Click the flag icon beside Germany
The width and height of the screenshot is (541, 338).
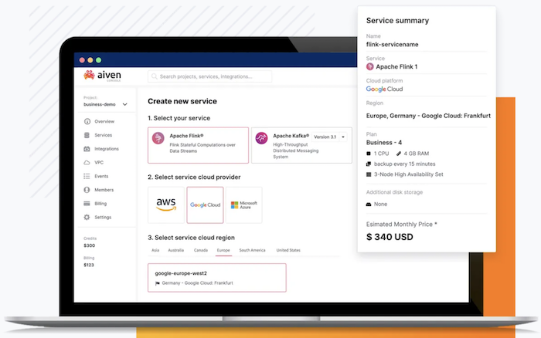[x=158, y=283]
